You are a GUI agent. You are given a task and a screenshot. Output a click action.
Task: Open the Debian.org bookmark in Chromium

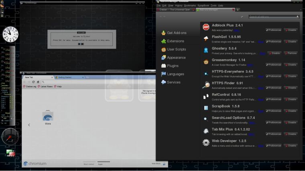pyautogui.click(x=30, y=87)
